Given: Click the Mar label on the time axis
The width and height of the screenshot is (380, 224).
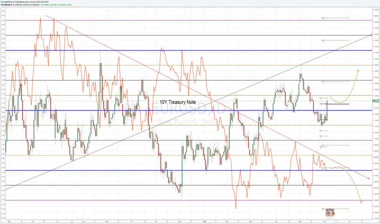Looking at the screenshot, I should tap(250, 222).
